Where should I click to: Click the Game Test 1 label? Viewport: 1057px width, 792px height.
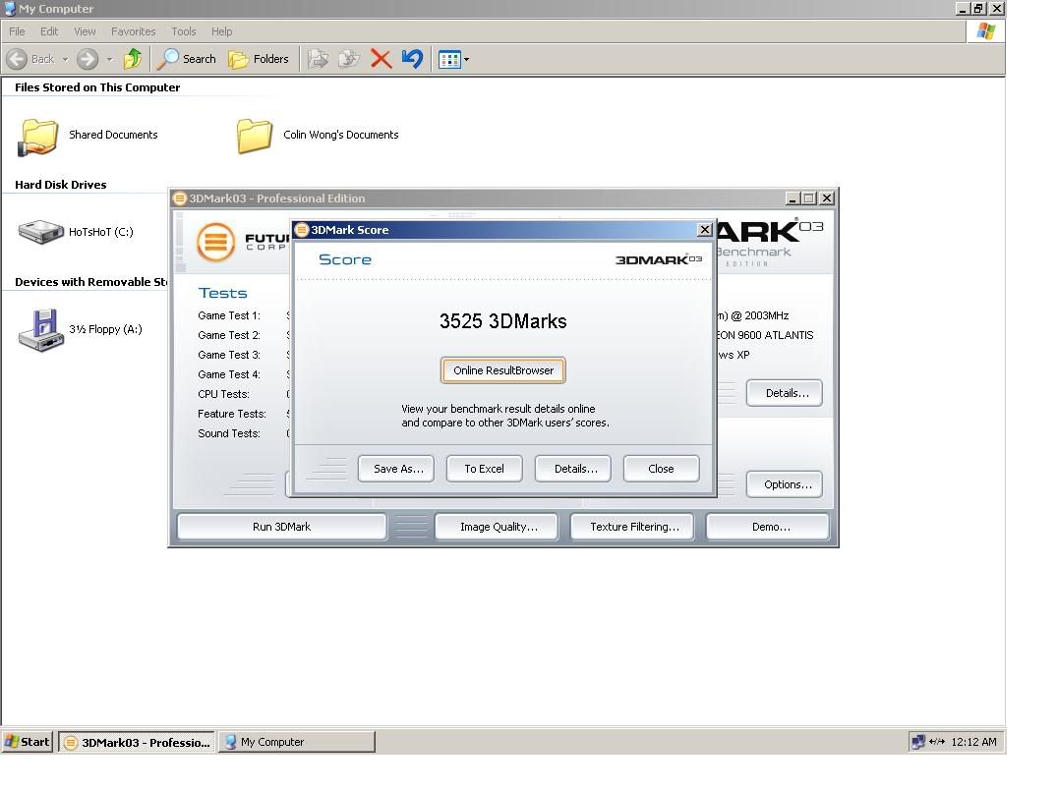point(229,315)
